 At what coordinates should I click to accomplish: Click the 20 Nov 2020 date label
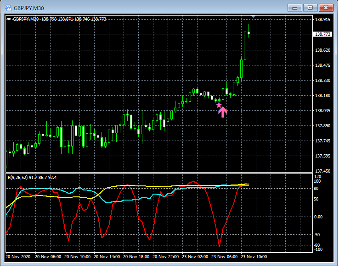point(18,257)
